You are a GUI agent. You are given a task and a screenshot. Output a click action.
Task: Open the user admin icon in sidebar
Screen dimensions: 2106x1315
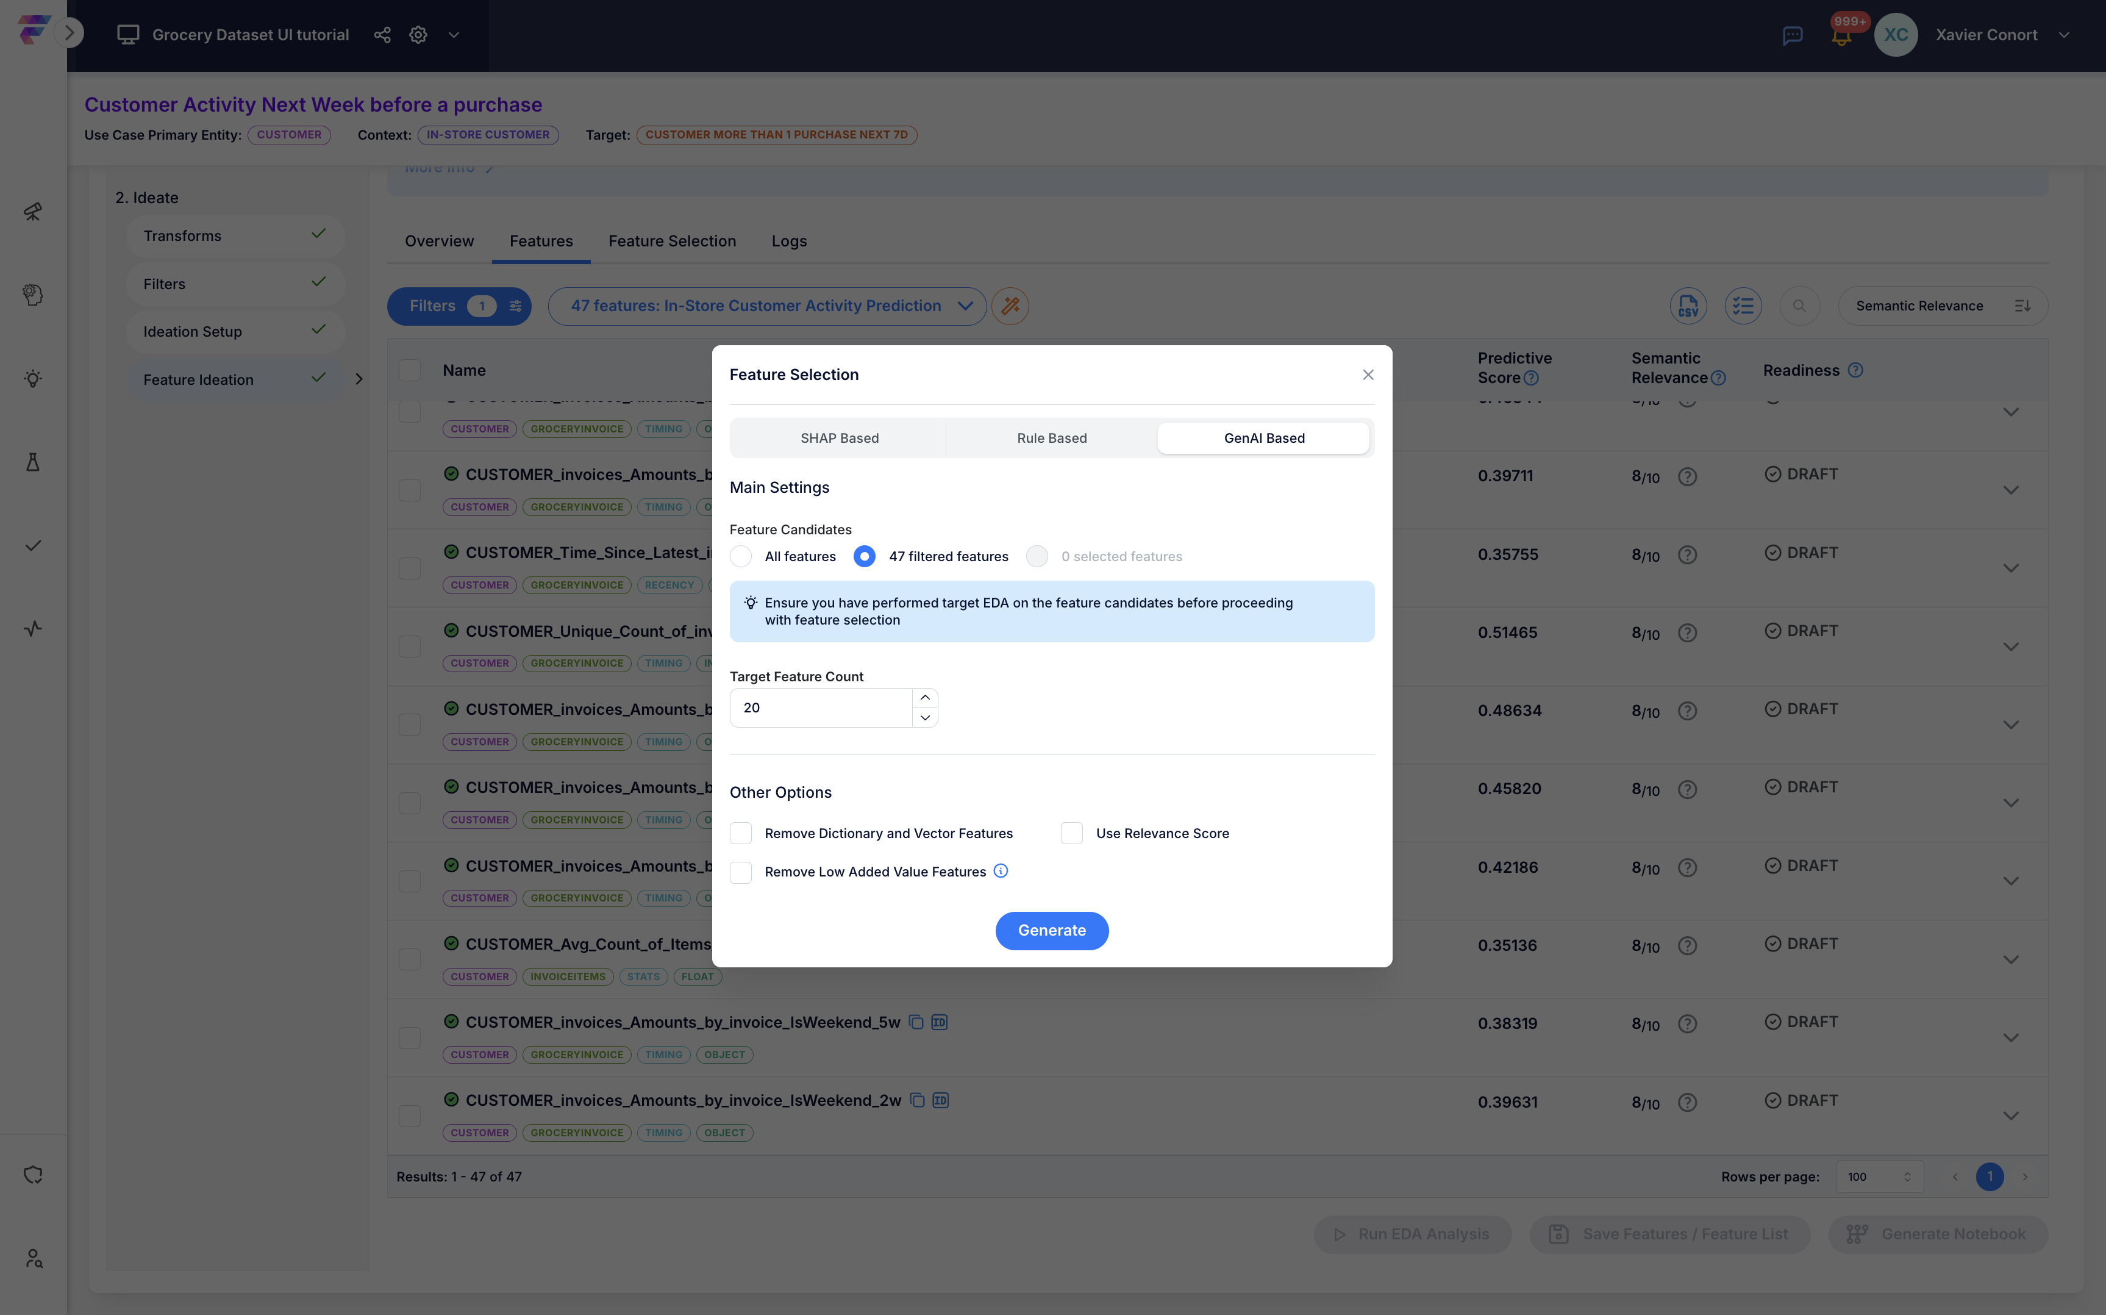coord(33,1258)
